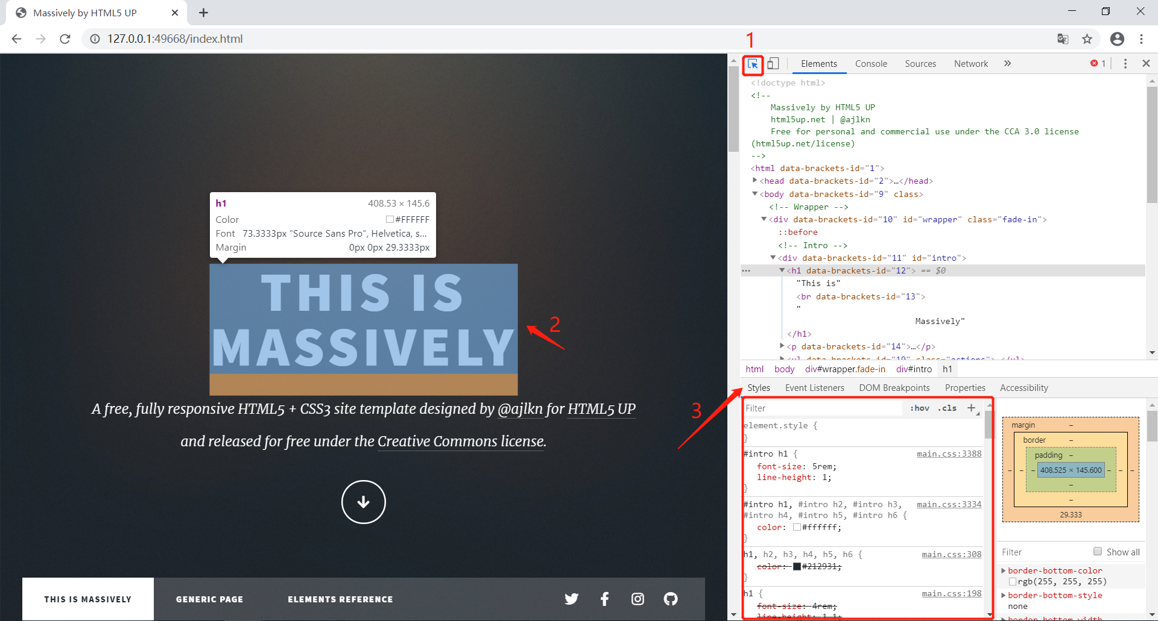Toggle the Show all checkbox
The width and height of the screenshot is (1158, 621).
1098,551
